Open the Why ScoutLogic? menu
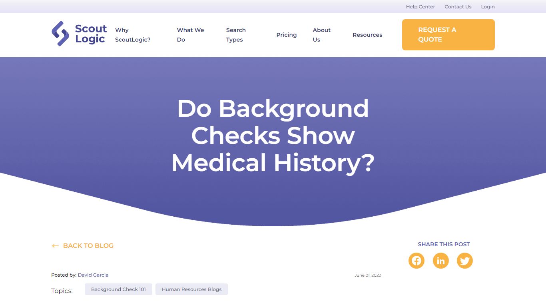 pyautogui.click(x=133, y=35)
